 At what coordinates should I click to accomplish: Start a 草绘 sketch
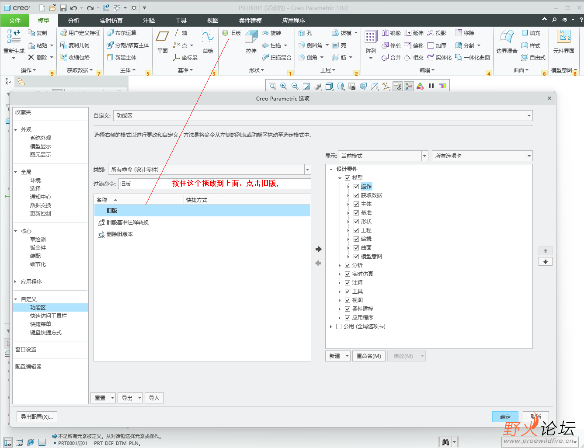click(x=208, y=42)
